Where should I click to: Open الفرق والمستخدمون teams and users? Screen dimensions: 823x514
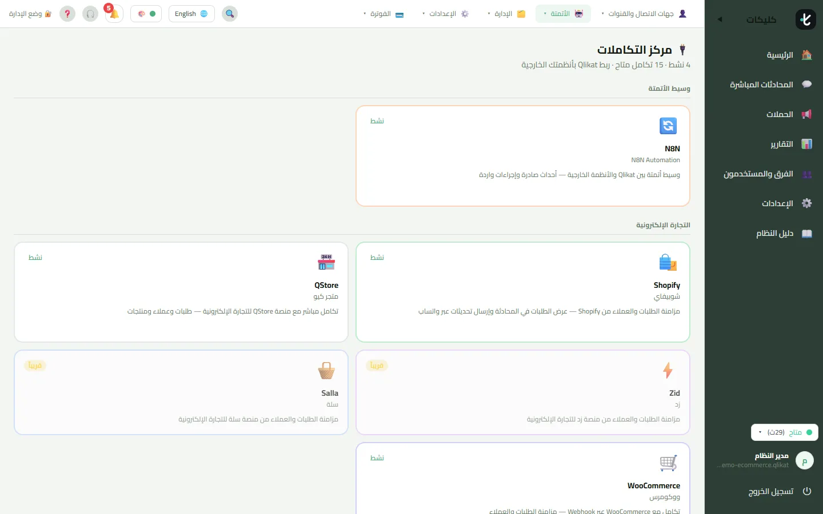(x=764, y=174)
